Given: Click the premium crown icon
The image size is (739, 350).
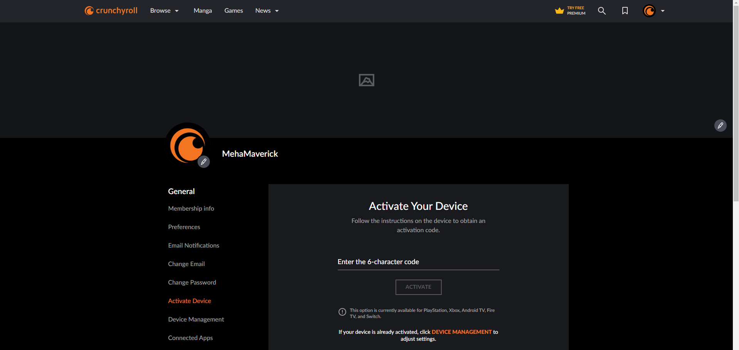Looking at the screenshot, I should 559,11.
